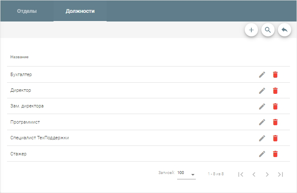Edit the Программист row pencil
The width and height of the screenshot is (297, 193).
[262, 122]
